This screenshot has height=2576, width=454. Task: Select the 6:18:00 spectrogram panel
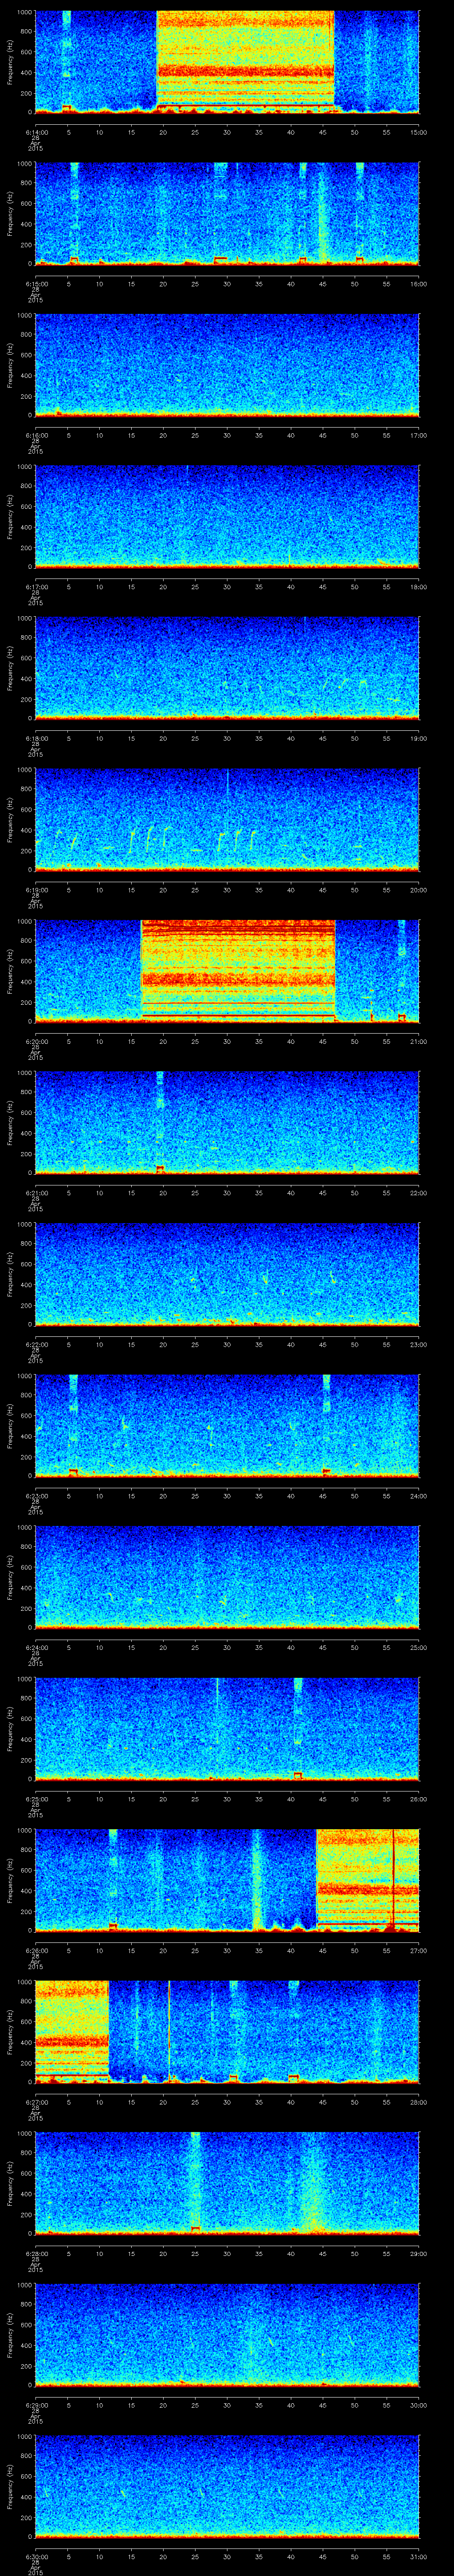pos(227,668)
